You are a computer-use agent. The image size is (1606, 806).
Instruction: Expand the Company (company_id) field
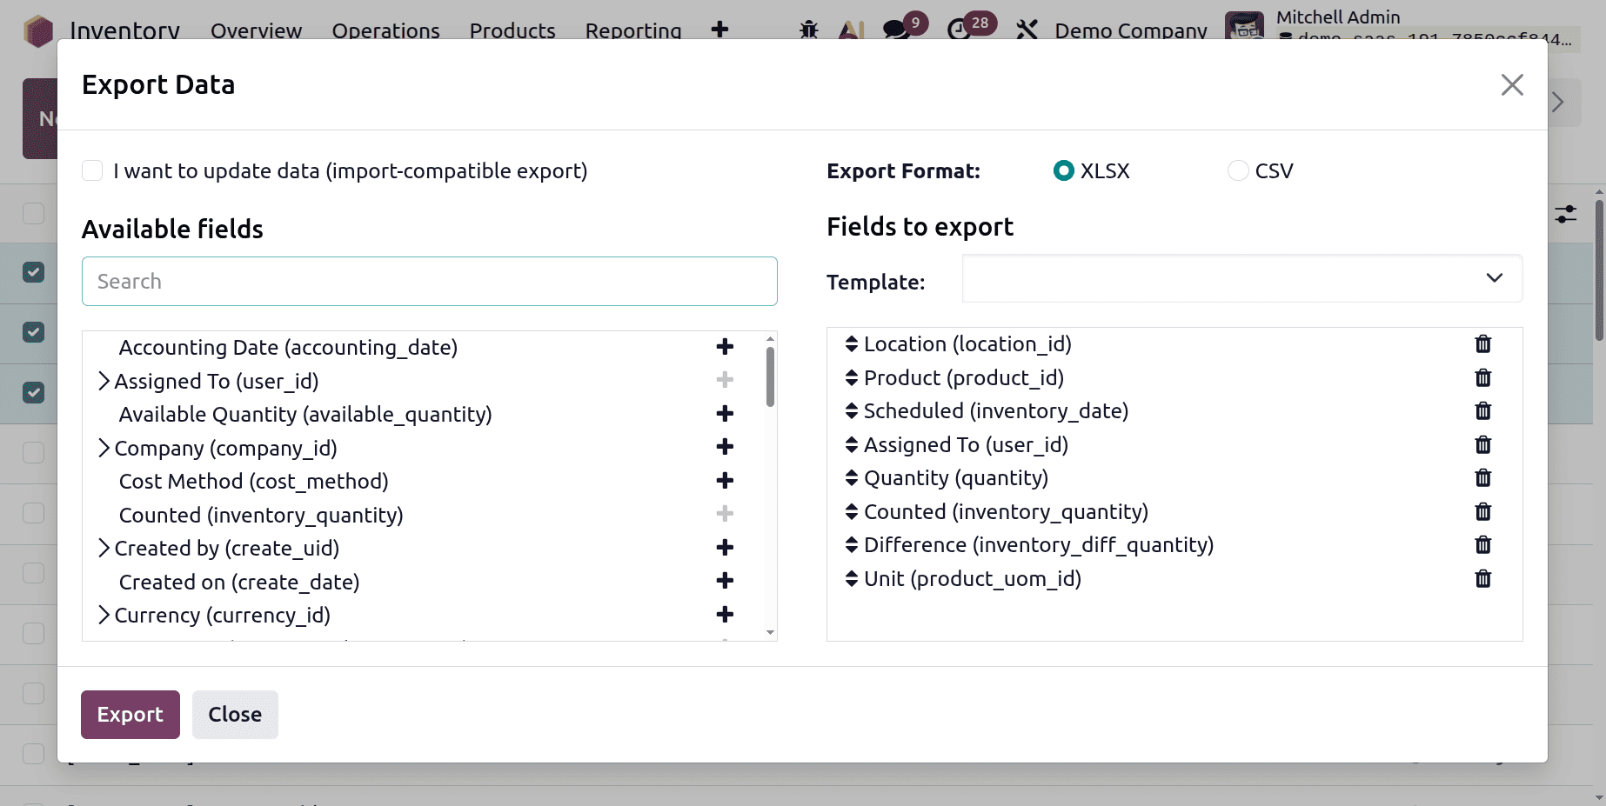[x=104, y=447]
